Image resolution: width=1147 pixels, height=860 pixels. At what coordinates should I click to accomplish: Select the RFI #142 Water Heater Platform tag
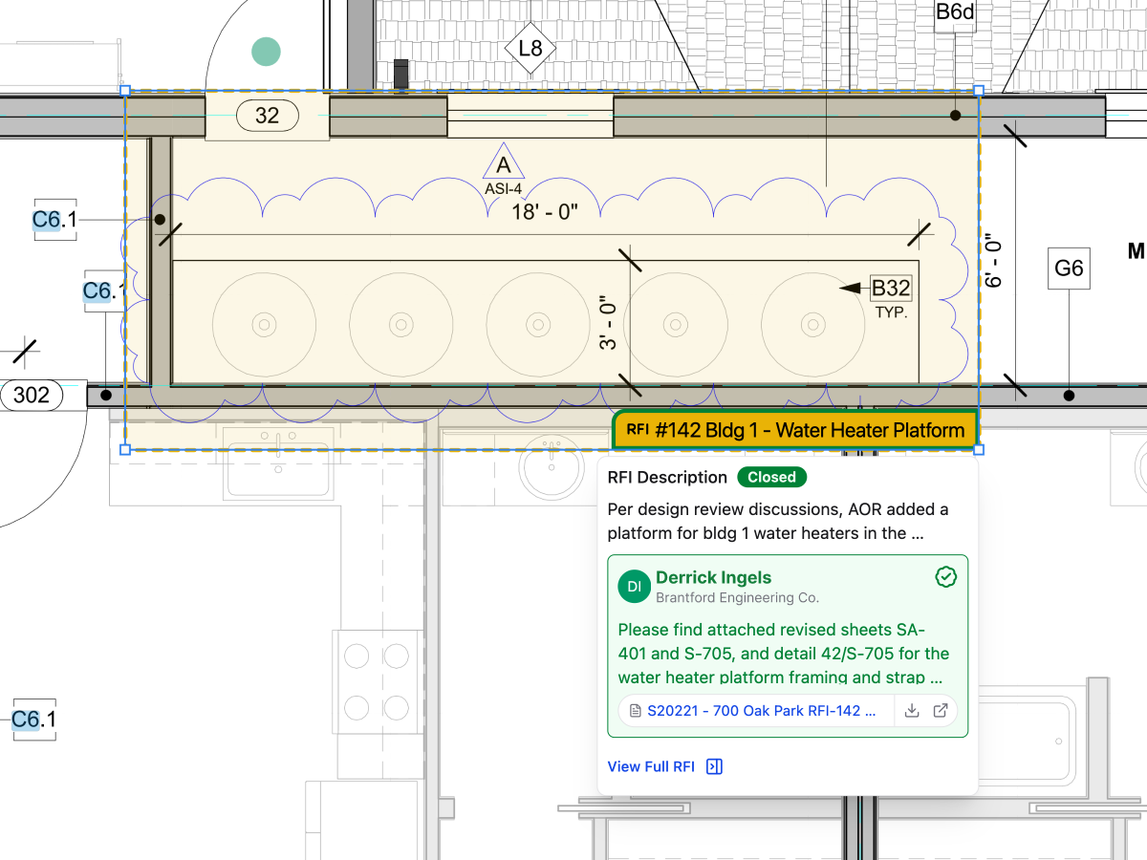pos(795,430)
